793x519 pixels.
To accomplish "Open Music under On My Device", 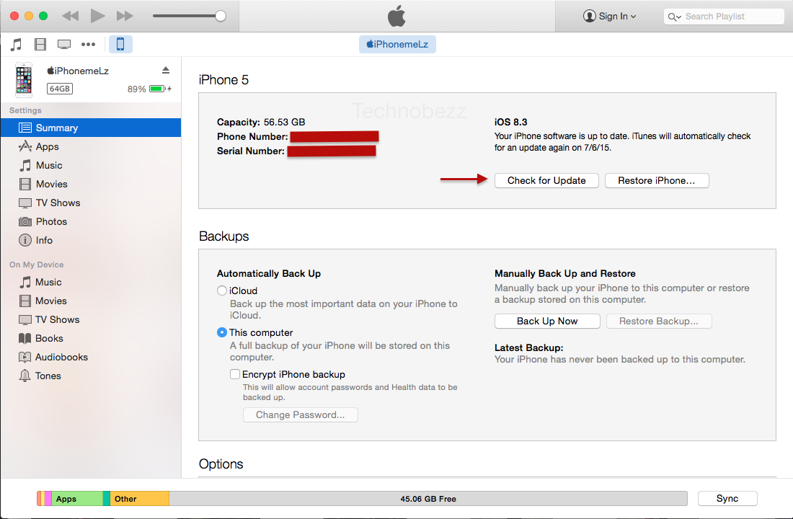I will coord(91,283).
